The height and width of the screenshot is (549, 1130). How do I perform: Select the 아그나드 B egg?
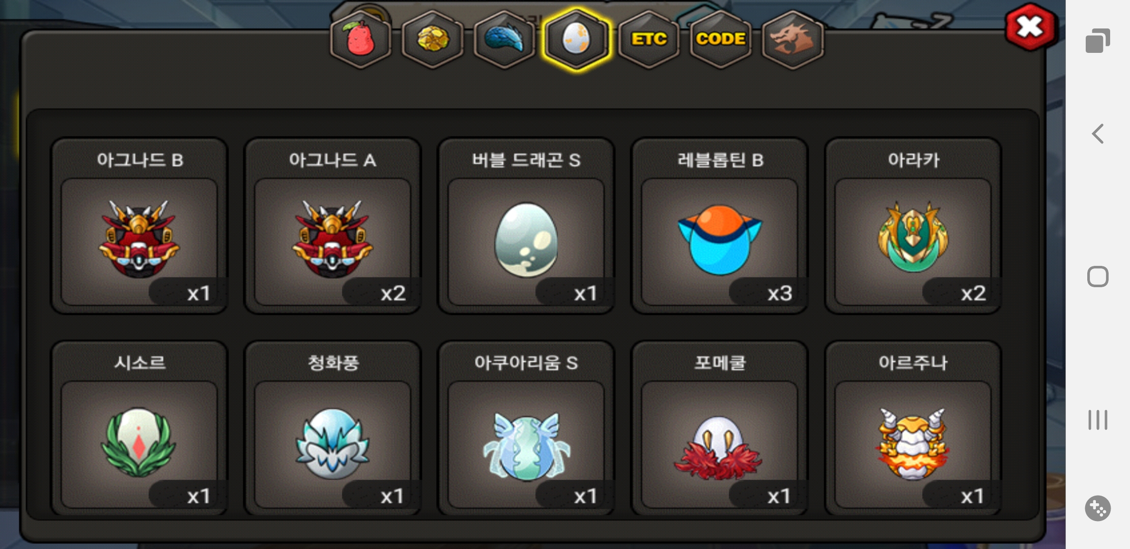pyautogui.click(x=139, y=226)
